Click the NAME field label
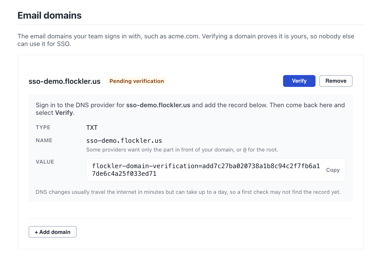The image size is (375, 259). (x=44, y=140)
